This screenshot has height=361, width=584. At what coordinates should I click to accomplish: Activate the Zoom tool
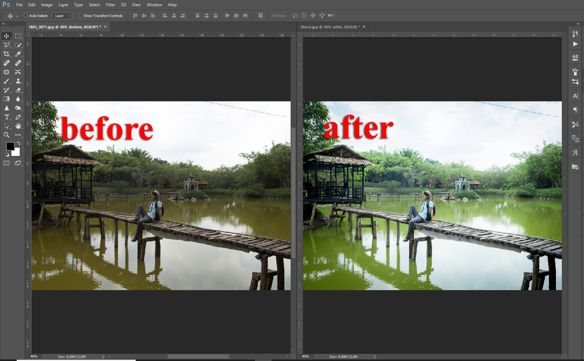coord(6,135)
